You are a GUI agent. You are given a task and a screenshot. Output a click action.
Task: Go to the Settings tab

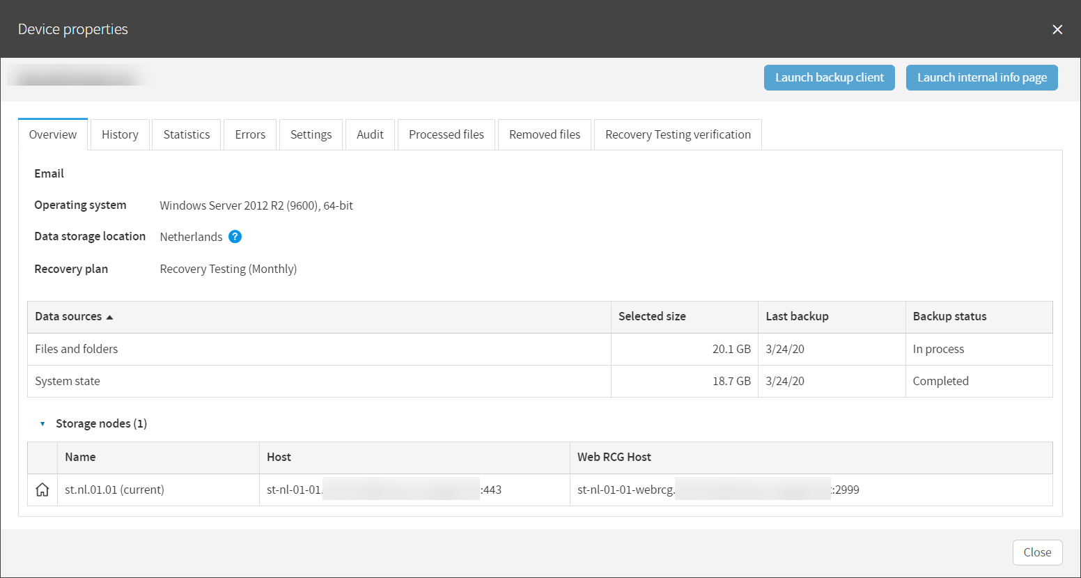point(311,134)
